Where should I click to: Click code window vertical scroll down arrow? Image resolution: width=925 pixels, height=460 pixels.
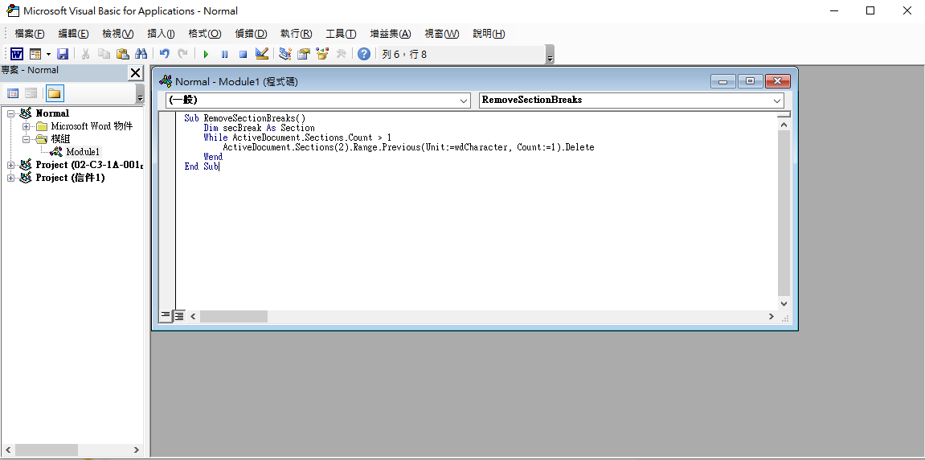coord(784,303)
